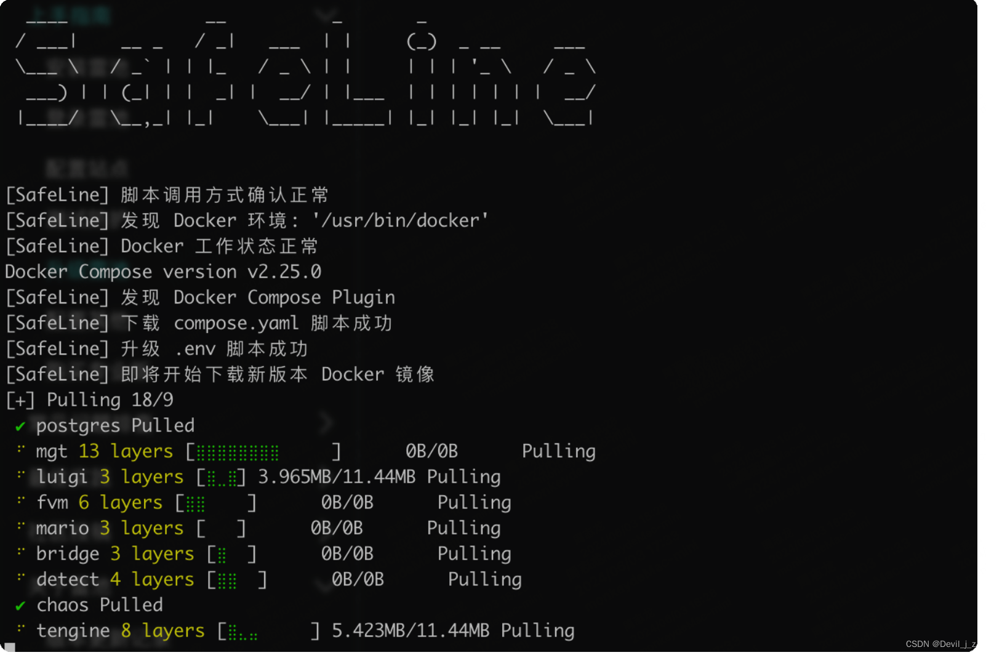Viewport: 986px width, 655px height.
Task: Click the '下载 compose.yaml 脚本成功' line
Action: tap(199, 323)
